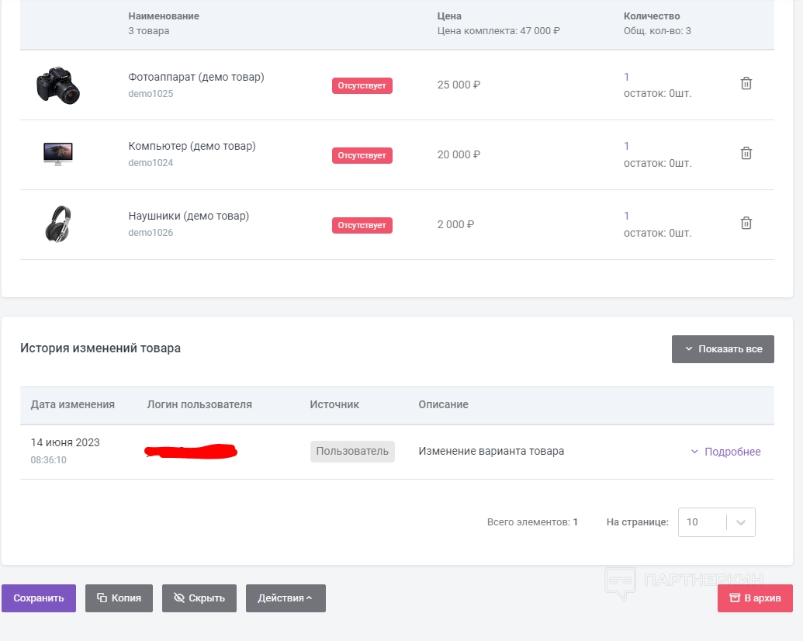Open the computer product thumbnail
Screen dimensions: 803x641
click(x=57, y=154)
